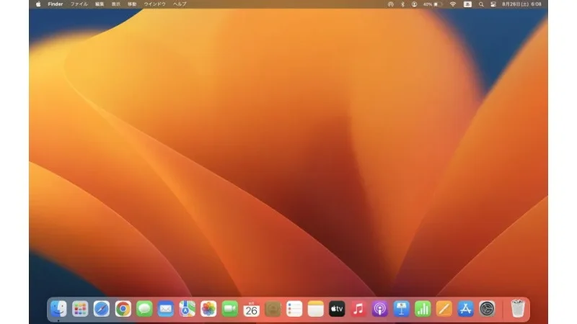This screenshot has height=324, width=577.
Task: Open the Trash in the Dock
Action: [x=517, y=309]
